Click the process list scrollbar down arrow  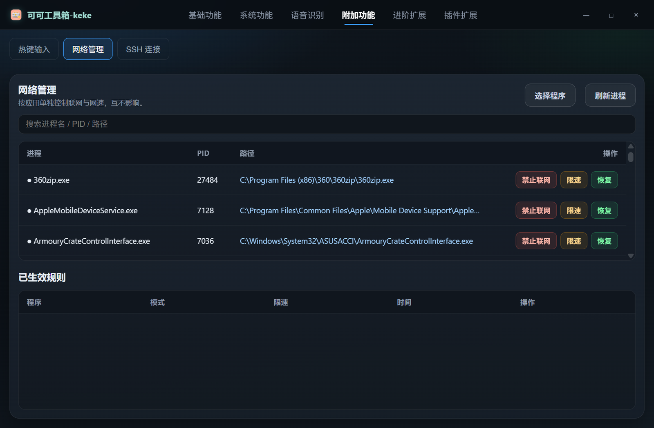pos(631,256)
